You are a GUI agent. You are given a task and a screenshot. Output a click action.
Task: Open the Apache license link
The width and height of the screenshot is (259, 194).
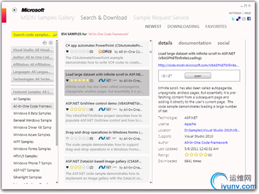pos(190,124)
